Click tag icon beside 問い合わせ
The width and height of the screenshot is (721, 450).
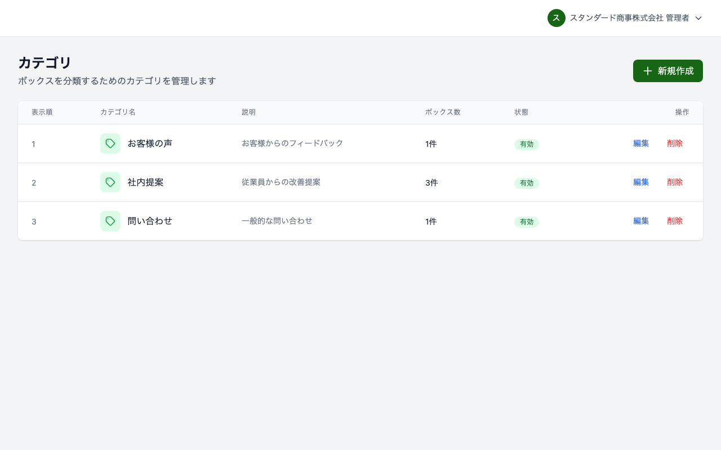point(110,221)
